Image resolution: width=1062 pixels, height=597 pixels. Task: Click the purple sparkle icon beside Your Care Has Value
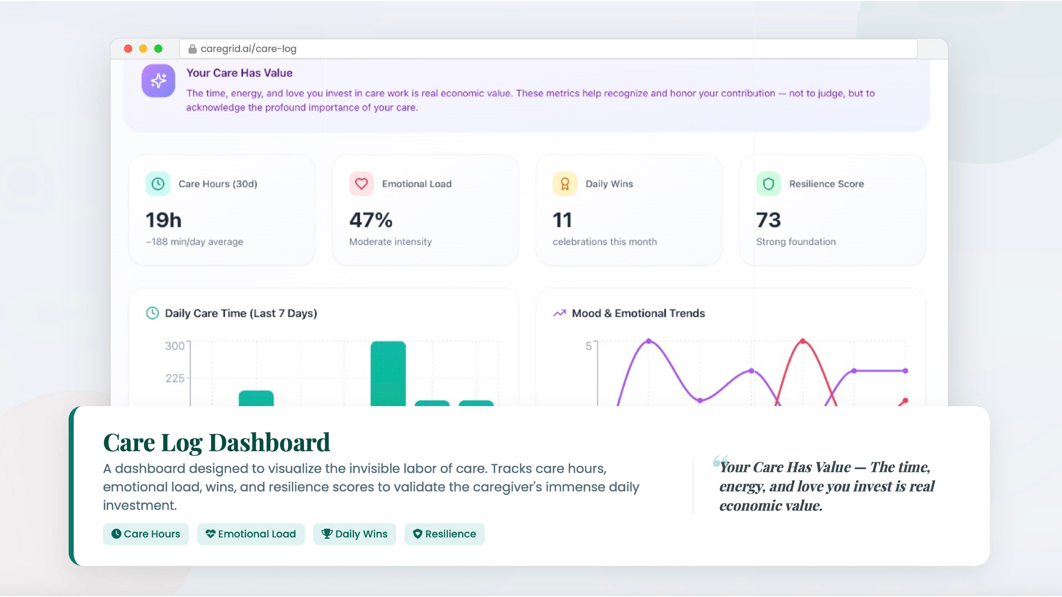click(x=158, y=81)
